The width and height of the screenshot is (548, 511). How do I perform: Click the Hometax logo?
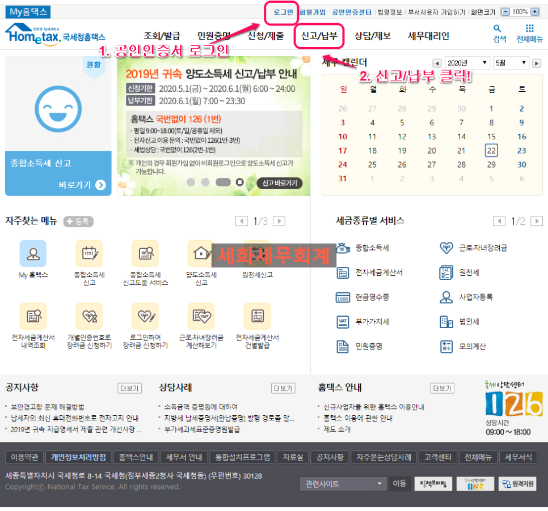[x=55, y=34]
